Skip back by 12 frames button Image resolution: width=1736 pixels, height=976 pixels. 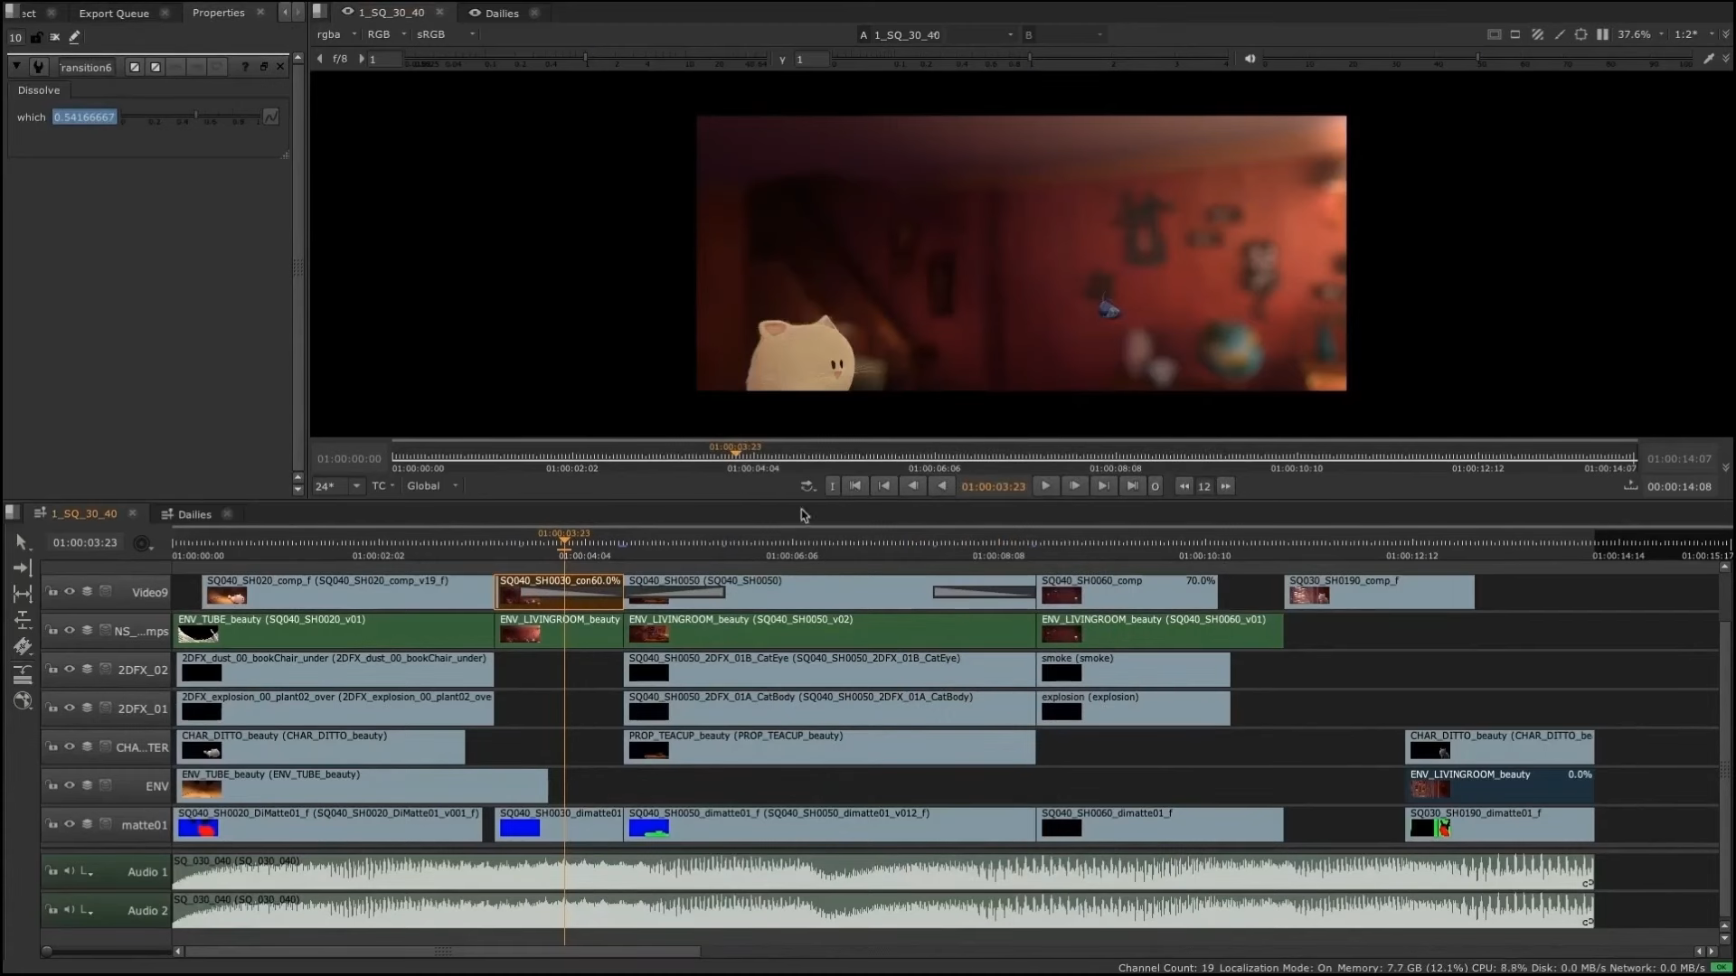pos(1184,486)
